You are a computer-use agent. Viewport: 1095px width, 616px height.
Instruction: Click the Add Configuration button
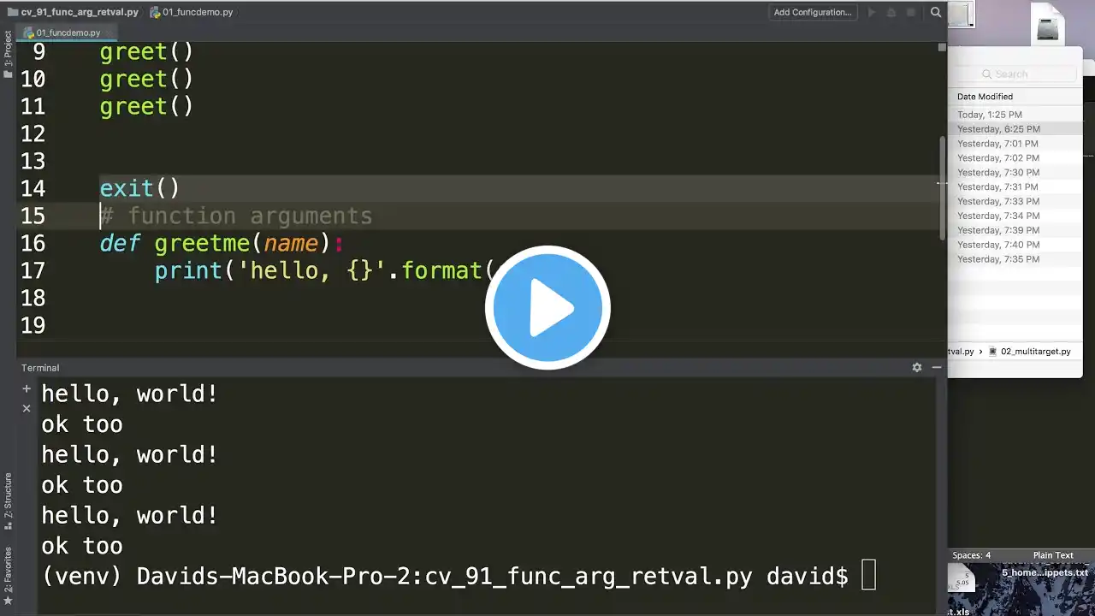813,12
